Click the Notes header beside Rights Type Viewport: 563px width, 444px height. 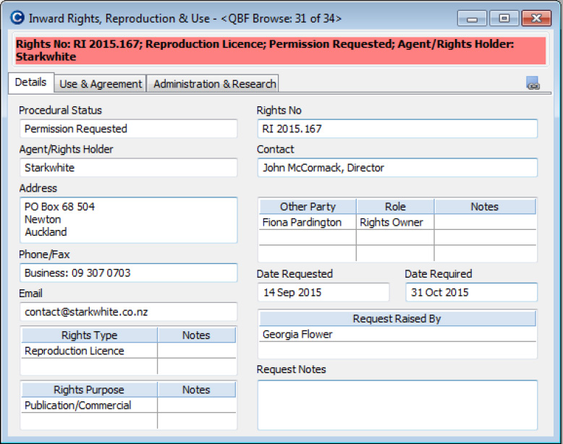click(196, 335)
